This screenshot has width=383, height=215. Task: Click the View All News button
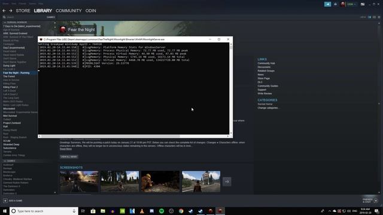click(x=69, y=156)
